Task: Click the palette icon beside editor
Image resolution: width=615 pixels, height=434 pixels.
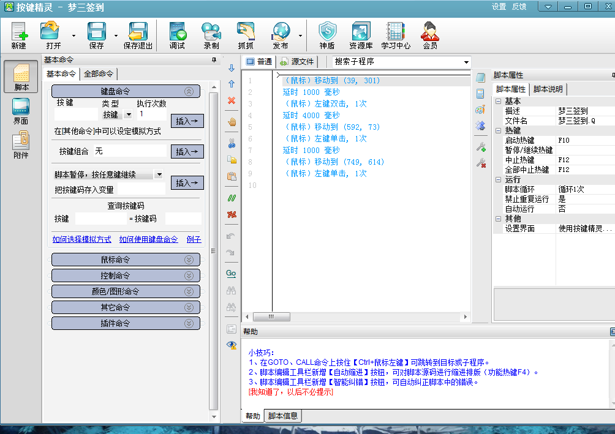Action: click(480, 110)
